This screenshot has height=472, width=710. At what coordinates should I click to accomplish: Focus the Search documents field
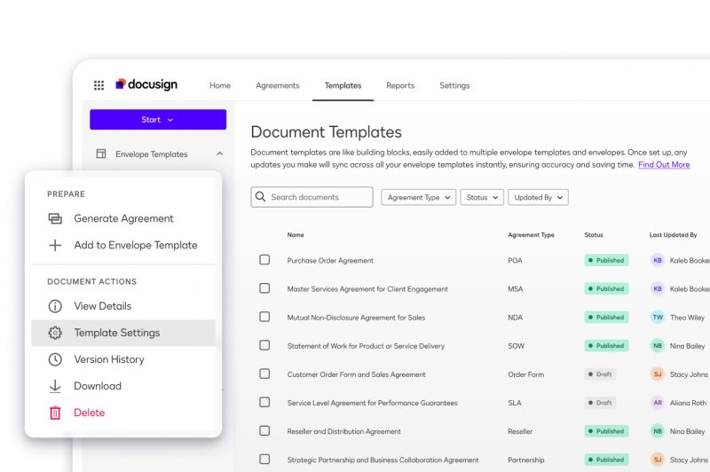coord(312,197)
